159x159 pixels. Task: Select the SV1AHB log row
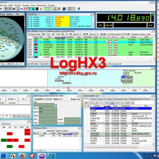90,42
